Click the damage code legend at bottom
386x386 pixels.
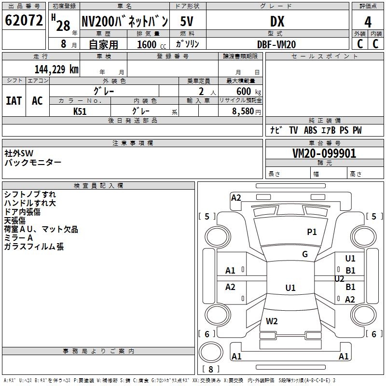[x=170, y=380]
